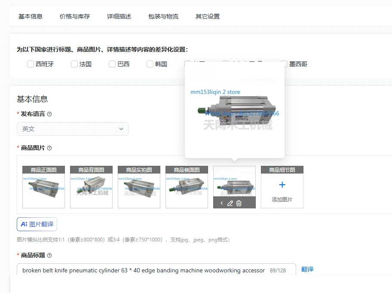Screen dimensions: 392x293
Task: Select the 商品背面图 thumbnail
Action: [x=91, y=187]
